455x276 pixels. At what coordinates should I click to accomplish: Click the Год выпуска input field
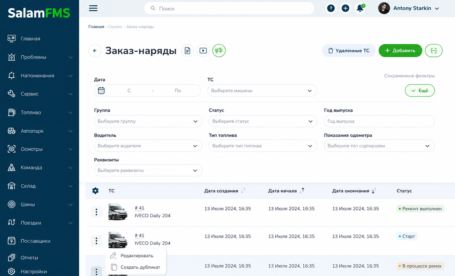point(379,121)
